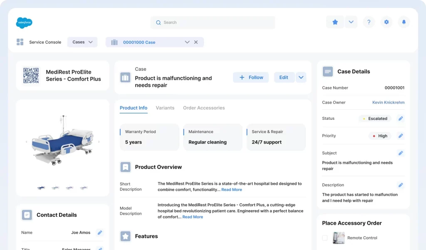Edit the Subject field pencil
The height and width of the screenshot is (250, 426).
401,153
